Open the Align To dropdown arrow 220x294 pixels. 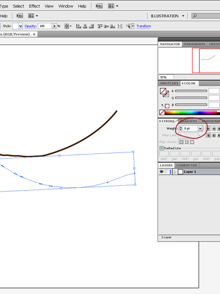click(x=70, y=26)
